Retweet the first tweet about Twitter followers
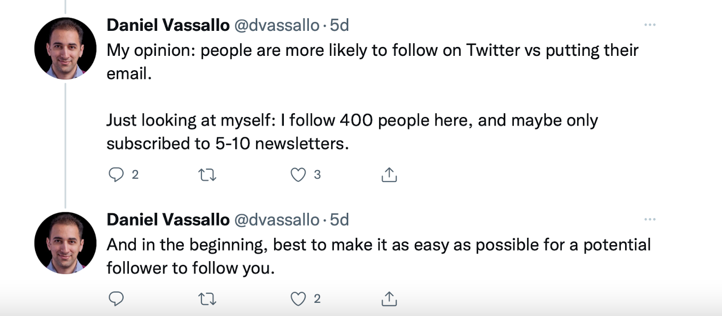 (207, 175)
